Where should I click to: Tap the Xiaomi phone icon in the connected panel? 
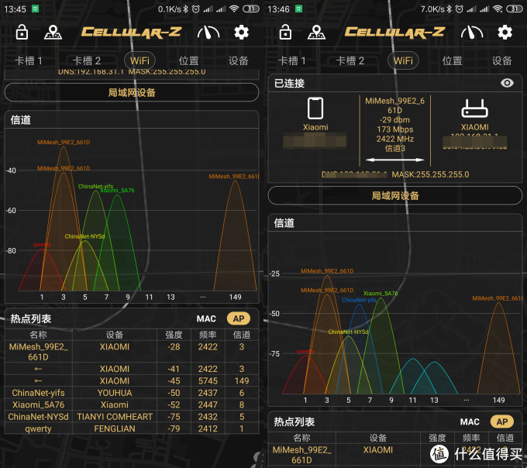(315, 108)
